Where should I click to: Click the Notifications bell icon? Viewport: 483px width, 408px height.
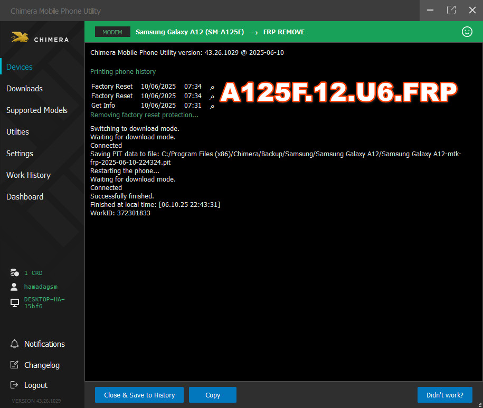[x=14, y=344]
